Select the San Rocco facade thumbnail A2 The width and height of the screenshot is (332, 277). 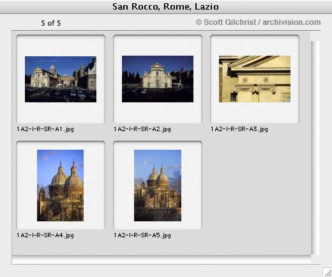tap(158, 79)
